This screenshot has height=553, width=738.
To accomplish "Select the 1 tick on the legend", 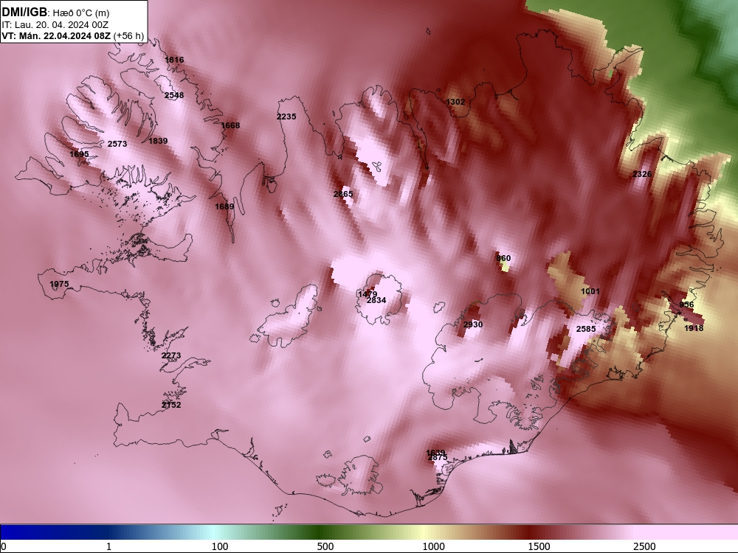I will point(108,546).
